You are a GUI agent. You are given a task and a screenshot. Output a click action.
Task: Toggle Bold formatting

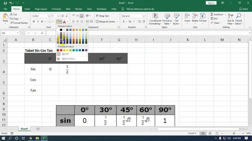tap(34, 22)
